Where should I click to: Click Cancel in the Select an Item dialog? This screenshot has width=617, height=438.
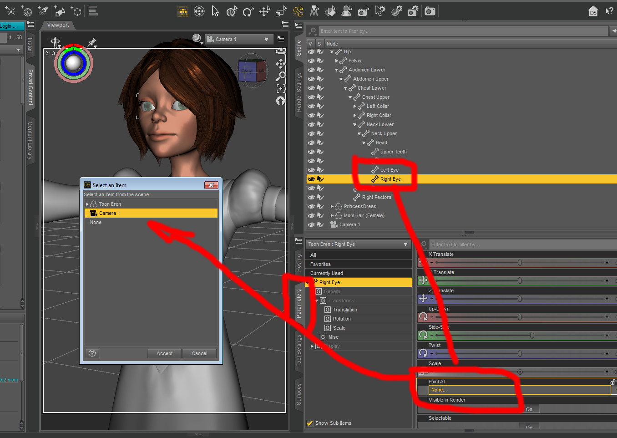pyautogui.click(x=199, y=353)
